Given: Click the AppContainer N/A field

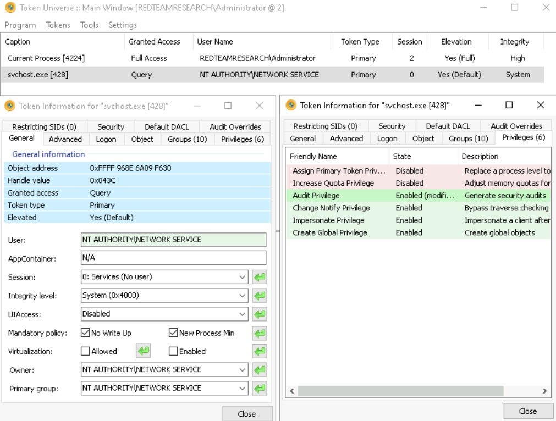Looking at the screenshot, I should pyautogui.click(x=173, y=258).
